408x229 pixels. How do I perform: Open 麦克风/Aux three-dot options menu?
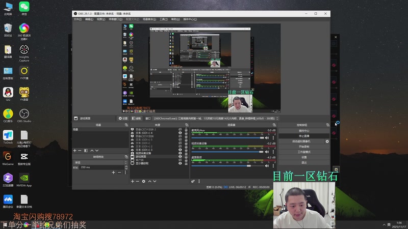coord(273,138)
